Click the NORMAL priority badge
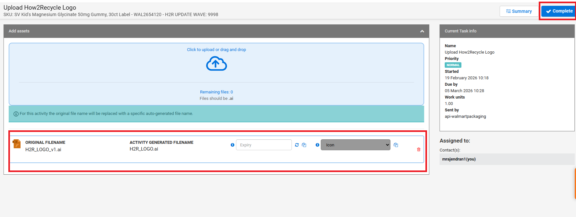This screenshot has width=576, height=217. click(x=453, y=65)
